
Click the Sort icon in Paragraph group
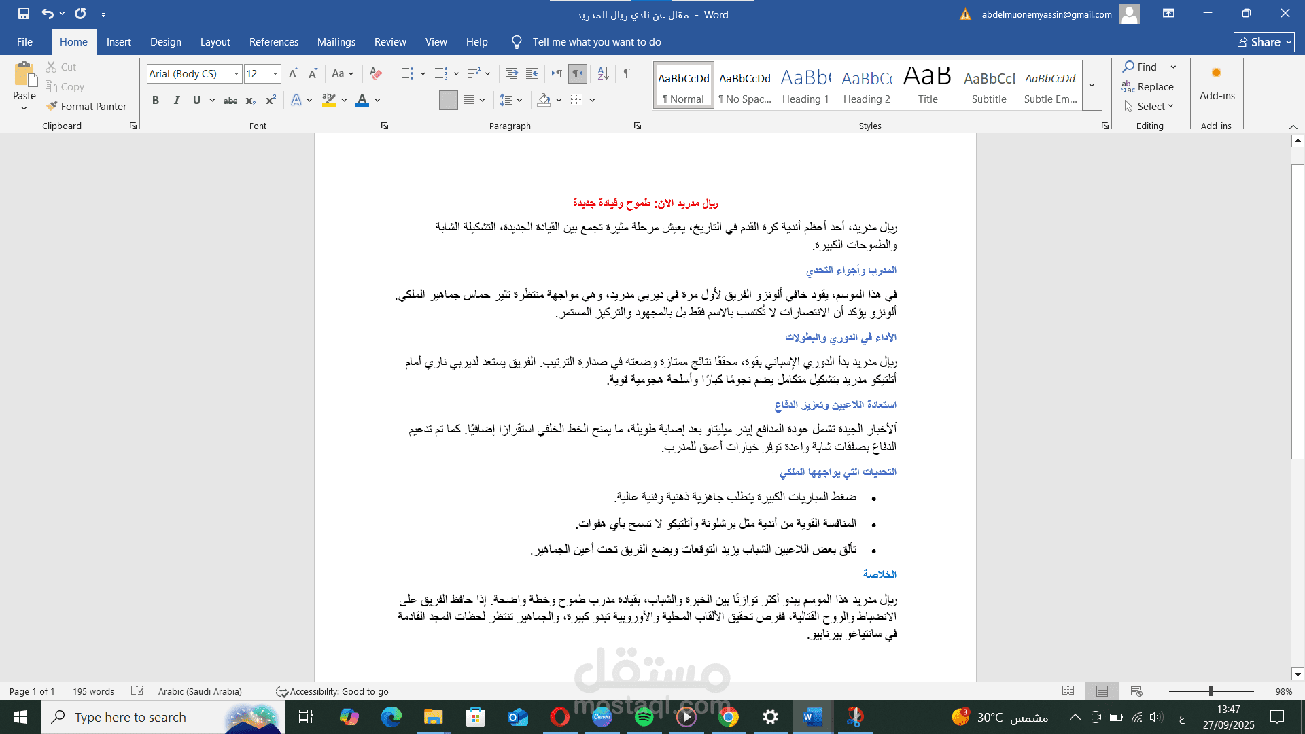[603, 73]
